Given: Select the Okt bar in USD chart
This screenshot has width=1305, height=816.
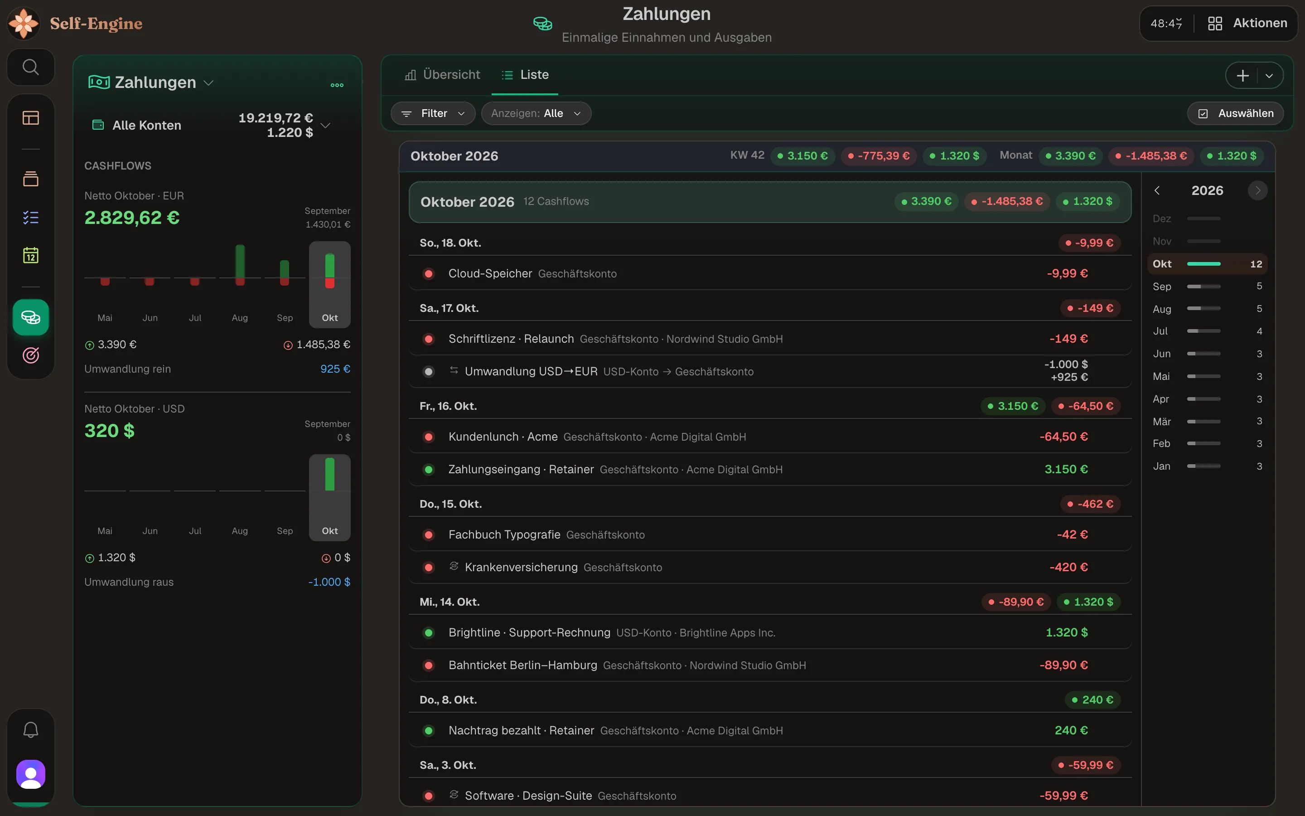Looking at the screenshot, I should (329, 498).
